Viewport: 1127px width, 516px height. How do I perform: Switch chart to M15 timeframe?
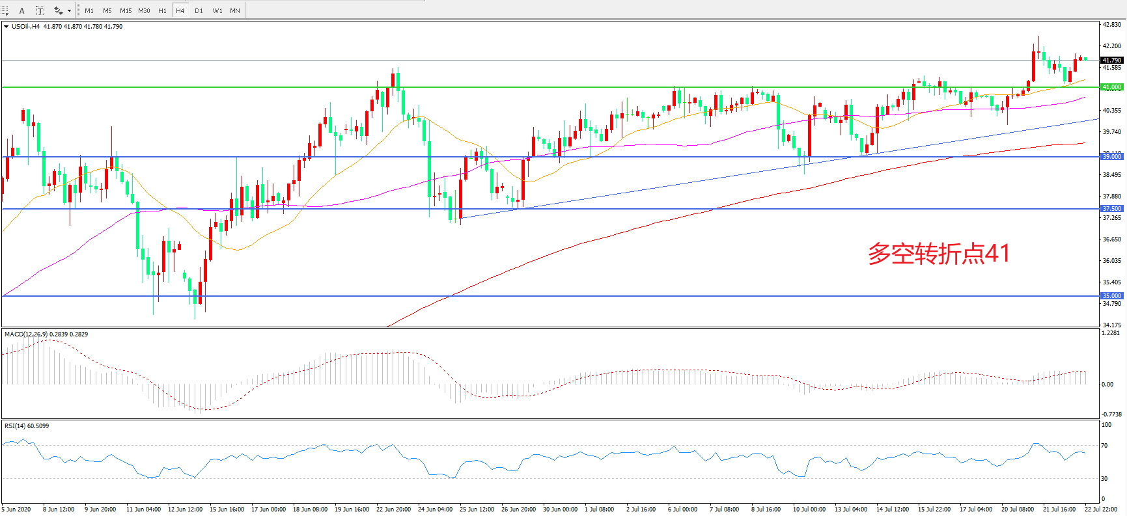126,10
